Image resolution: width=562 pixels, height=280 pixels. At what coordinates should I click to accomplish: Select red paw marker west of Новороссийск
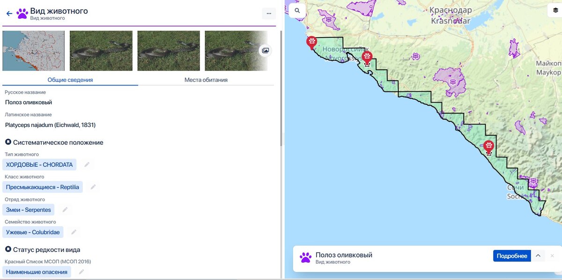(311, 43)
